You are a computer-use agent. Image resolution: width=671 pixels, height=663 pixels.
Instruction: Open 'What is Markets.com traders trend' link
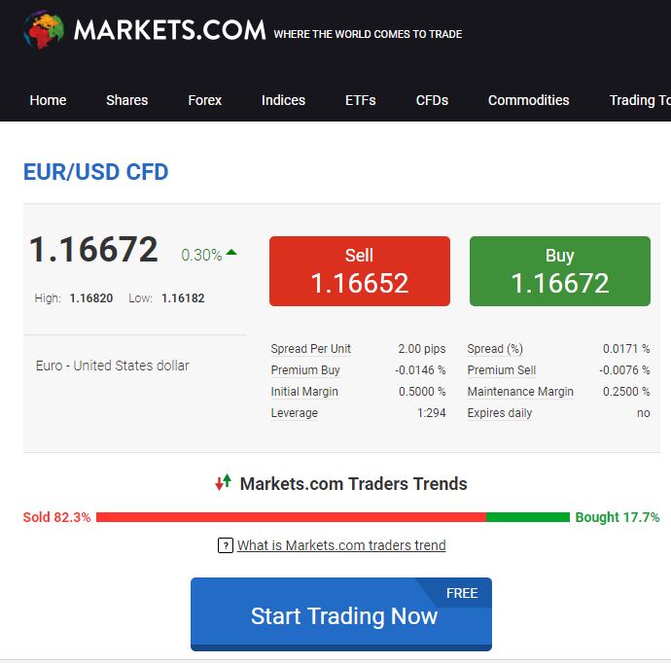341,545
